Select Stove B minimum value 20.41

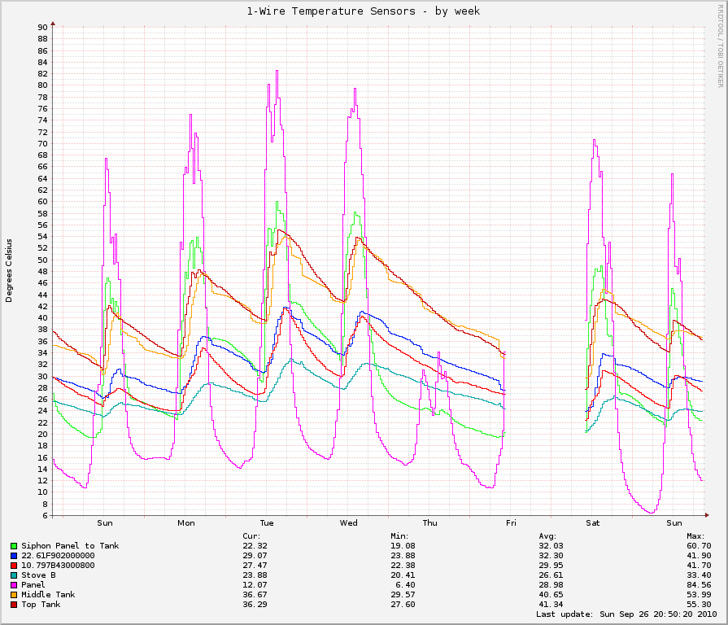[x=403, y=575]
